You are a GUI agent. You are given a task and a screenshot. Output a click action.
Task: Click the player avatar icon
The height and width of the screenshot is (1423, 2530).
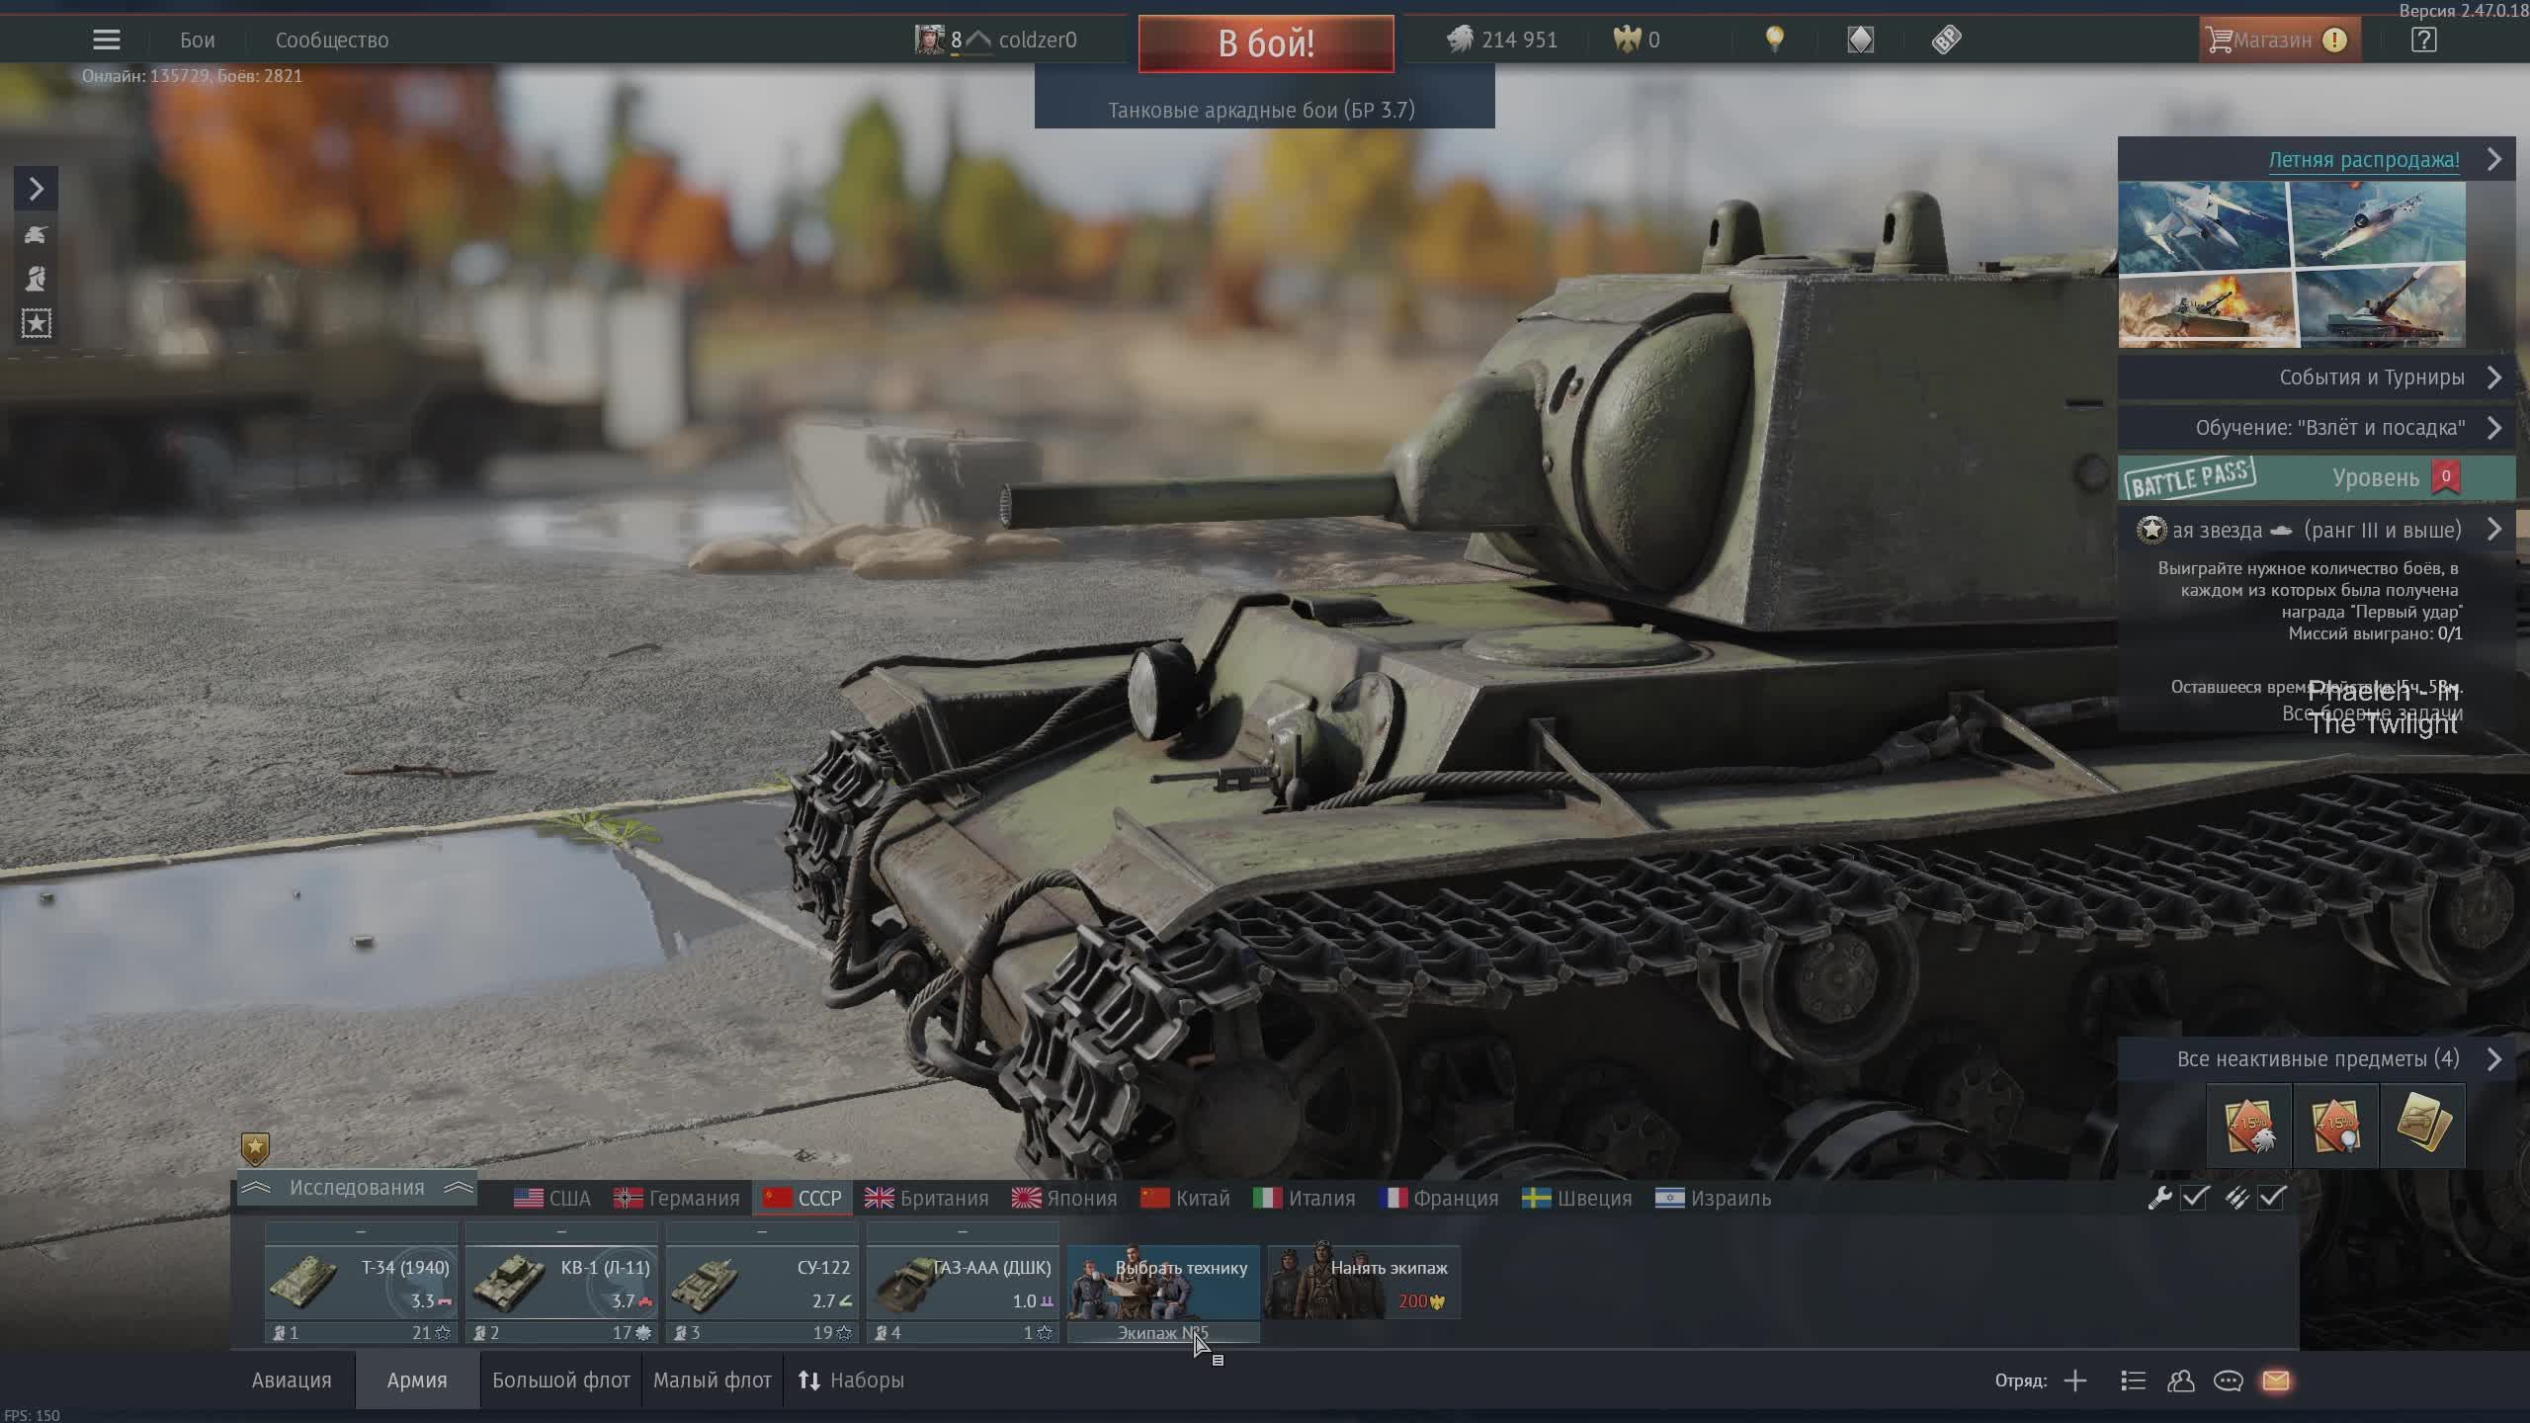(929, 40)
